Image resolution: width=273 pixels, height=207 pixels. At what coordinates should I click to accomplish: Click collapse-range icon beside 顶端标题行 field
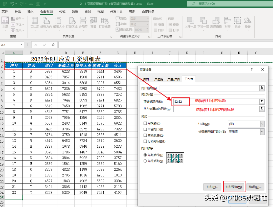(x=262, y=101)
